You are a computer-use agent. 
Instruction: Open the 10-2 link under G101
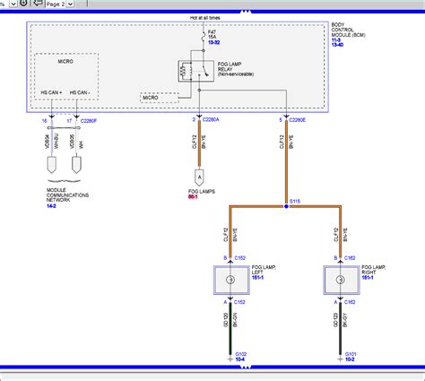click(x=350, y=359)
